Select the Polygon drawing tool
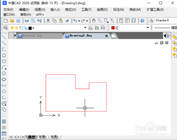Viewport: 177px width, 140px height. 4,55
